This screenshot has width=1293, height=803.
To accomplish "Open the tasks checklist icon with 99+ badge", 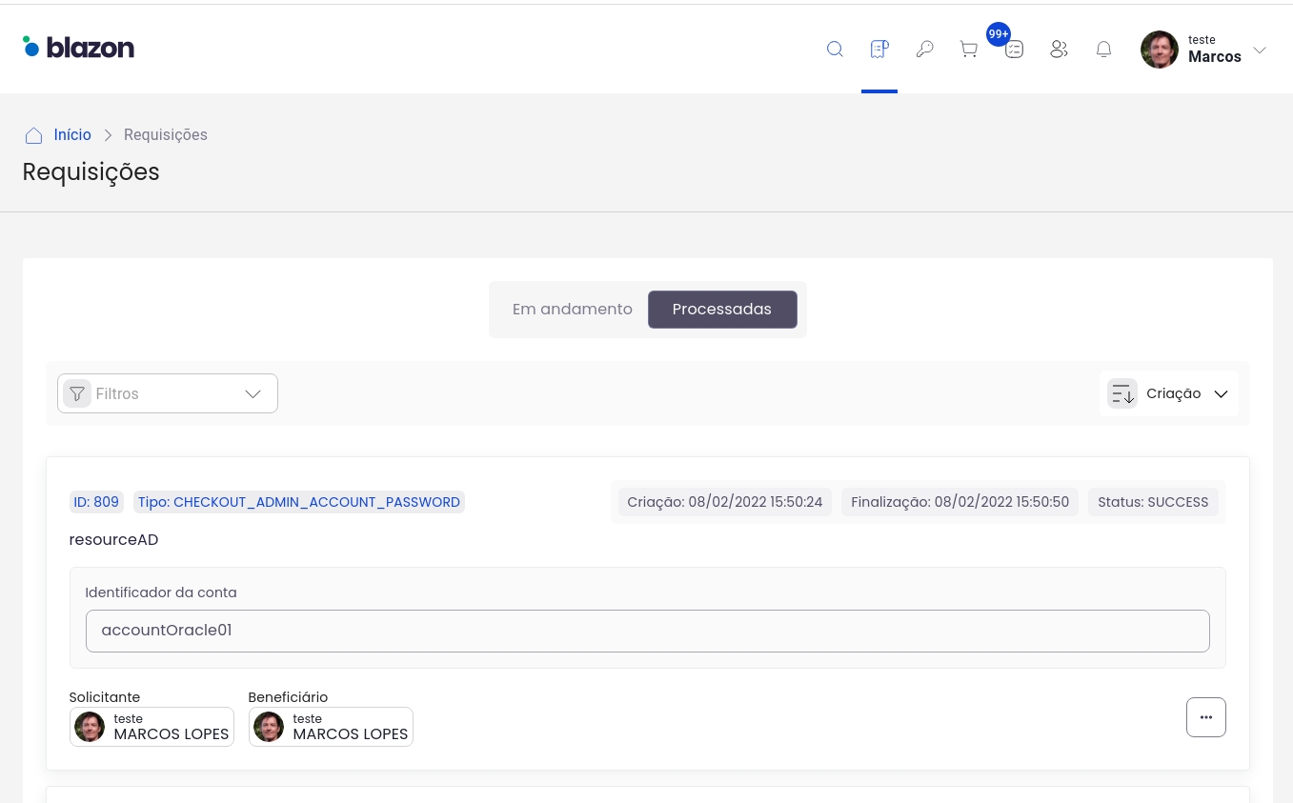I will [x=1014, y=50].
